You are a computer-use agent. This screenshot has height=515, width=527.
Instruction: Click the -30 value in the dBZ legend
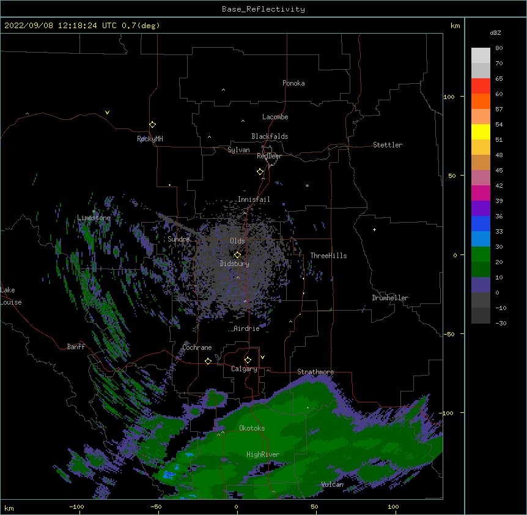[501, 323]
